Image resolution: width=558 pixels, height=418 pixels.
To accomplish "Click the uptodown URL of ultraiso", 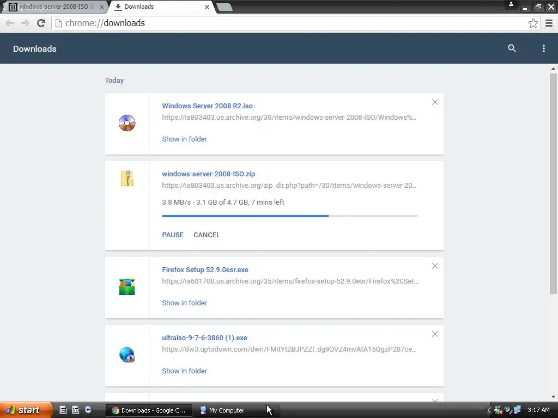I will click(x=289, y=349).
